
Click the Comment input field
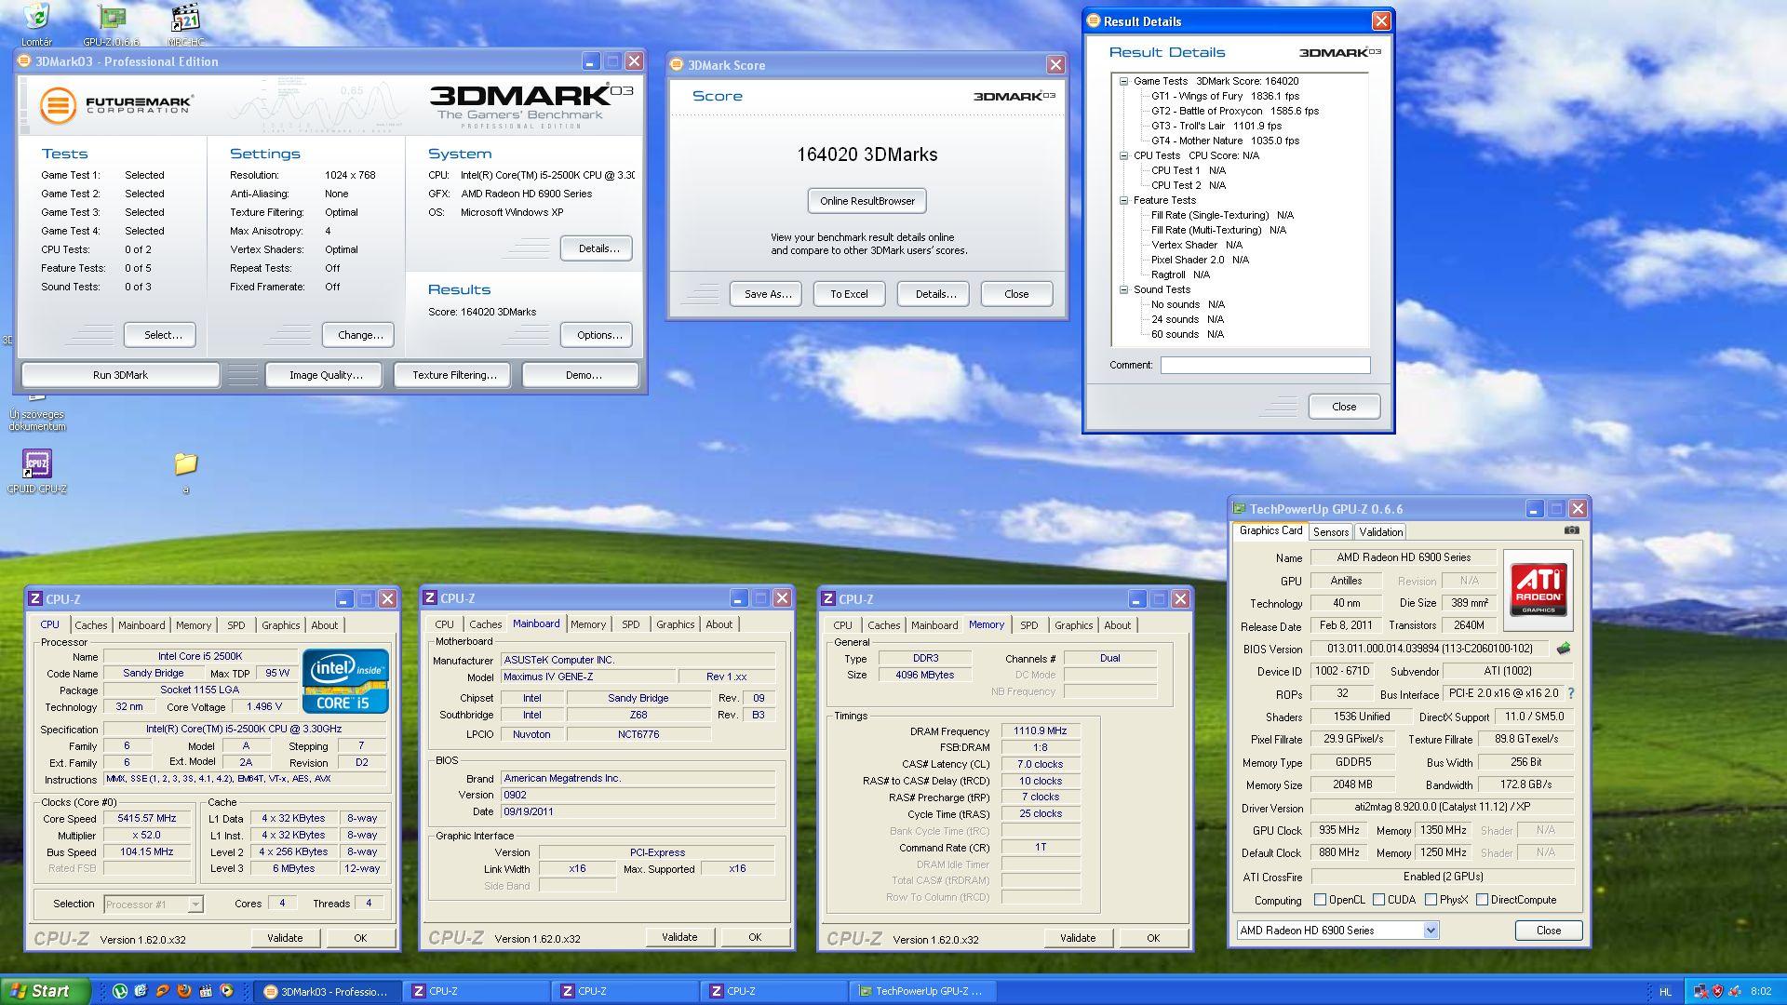(1264, 365)
